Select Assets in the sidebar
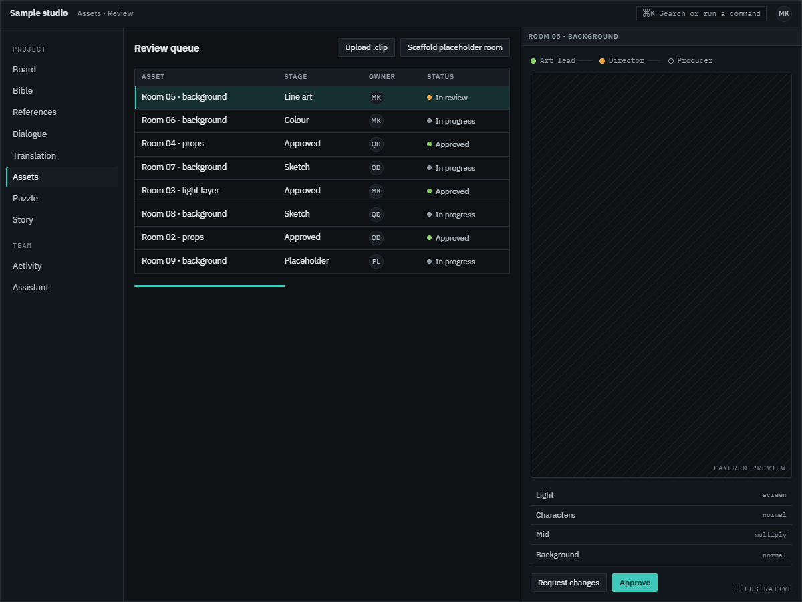This screenshot has height=602, width=802. 62,177
